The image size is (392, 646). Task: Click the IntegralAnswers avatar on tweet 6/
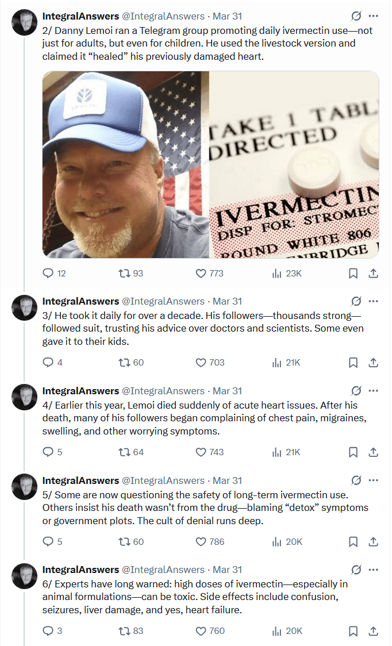tap(25, 577)
